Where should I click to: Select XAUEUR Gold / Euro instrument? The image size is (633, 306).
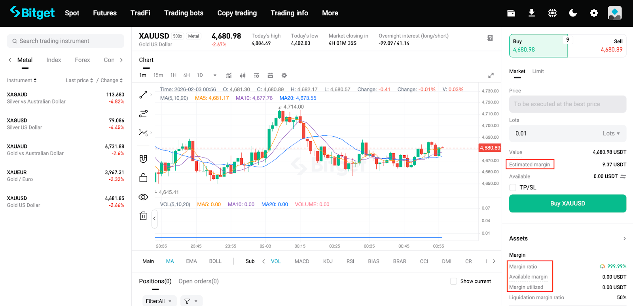(x=65, y=176)
